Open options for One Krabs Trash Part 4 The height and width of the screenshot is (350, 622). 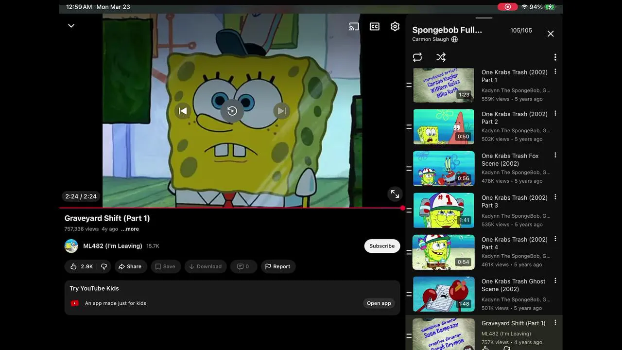click(x=555, y=239)
